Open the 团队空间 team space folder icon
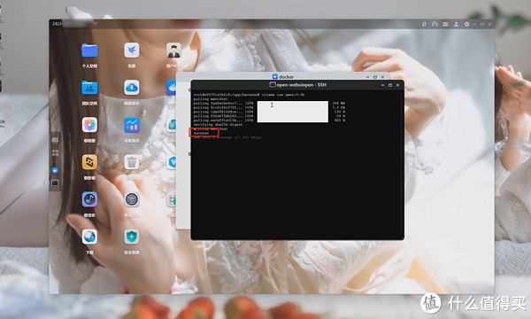This screenshot has height=319, width=531. [x=89, y=88]
